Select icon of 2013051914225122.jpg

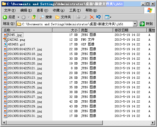click(x=5, y=73)
